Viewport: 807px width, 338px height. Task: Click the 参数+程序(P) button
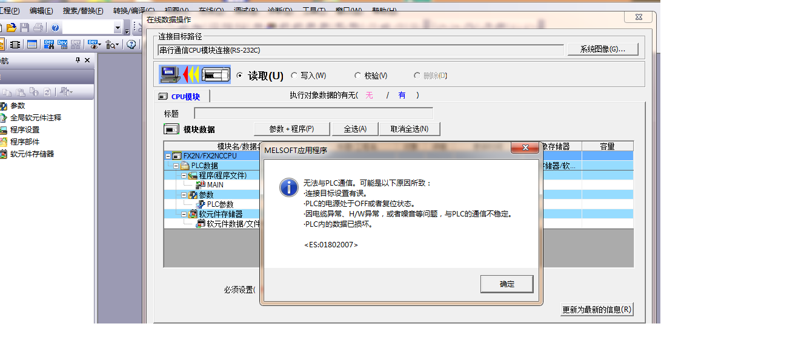point(291,129)
